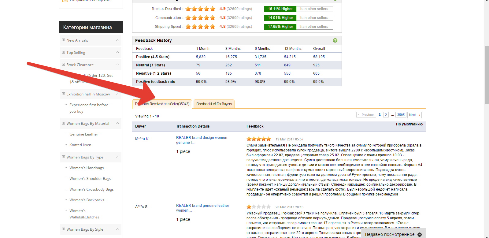Screen dimensions: 489x238
Task: Click the scrollbar down arrow
Action: point(487,236)
